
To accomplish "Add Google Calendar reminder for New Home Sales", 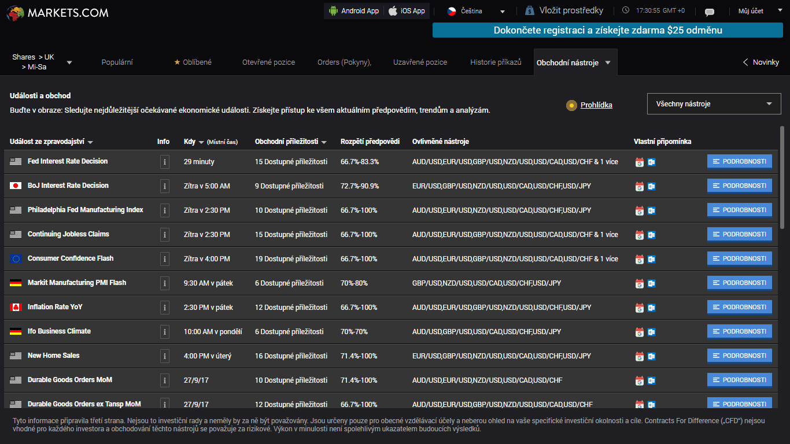I will [x=639, y=356].
